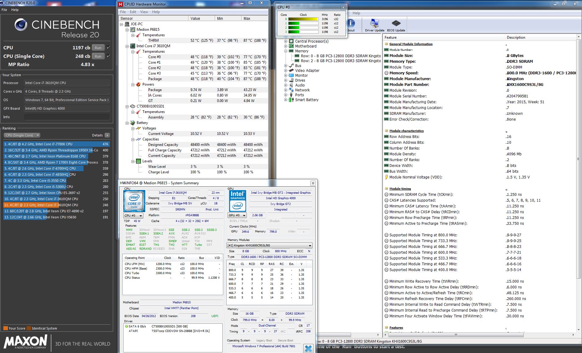The height and width of the screenshot is (353, 582).
Task: Expand the Central Processor(s) node in HWiNFO
Action: tap(286, 41)
